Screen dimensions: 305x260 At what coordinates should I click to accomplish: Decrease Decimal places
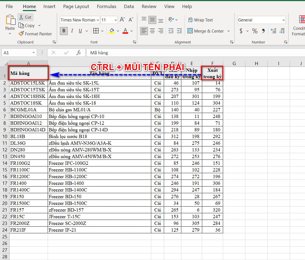point(282,31)
